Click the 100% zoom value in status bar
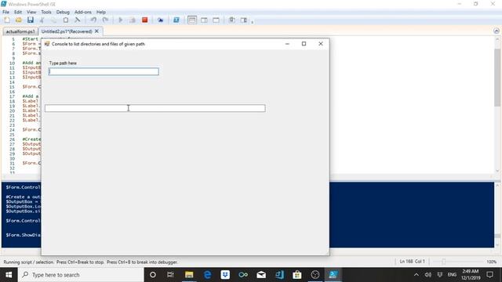Image resolution: width=502 pixels, height=282 pixels. (x=492, y=262)
